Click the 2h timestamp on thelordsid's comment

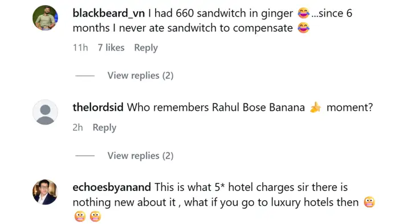point(78,127)
